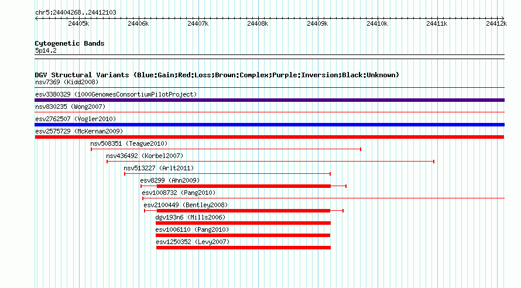Click the nsv7369 (Kidd2008) variant label
Screen dimensions: 521x288
click(67, 82)
